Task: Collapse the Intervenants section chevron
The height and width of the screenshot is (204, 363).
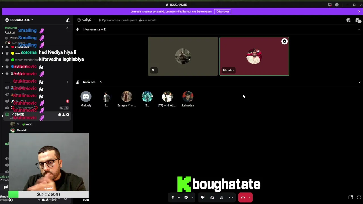Action: [x=359, y=29]
